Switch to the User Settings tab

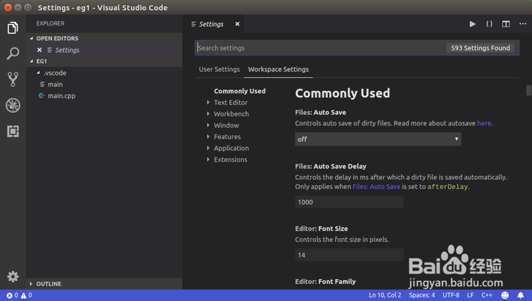click(219, 69)
